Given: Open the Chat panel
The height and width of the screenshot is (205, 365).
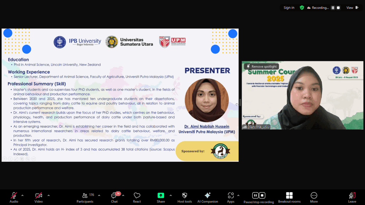Looking at the screenshot, I should (x=114, y=196).
